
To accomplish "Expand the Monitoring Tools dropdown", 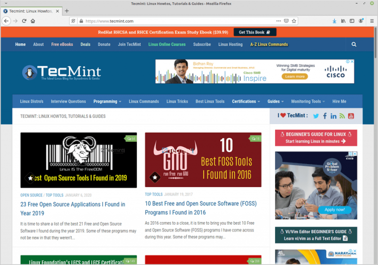I will (x=308, y=101).
